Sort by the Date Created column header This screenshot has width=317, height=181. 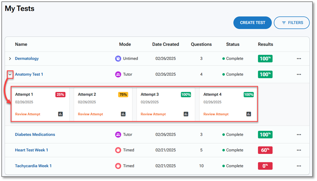(x=166, y=44)
